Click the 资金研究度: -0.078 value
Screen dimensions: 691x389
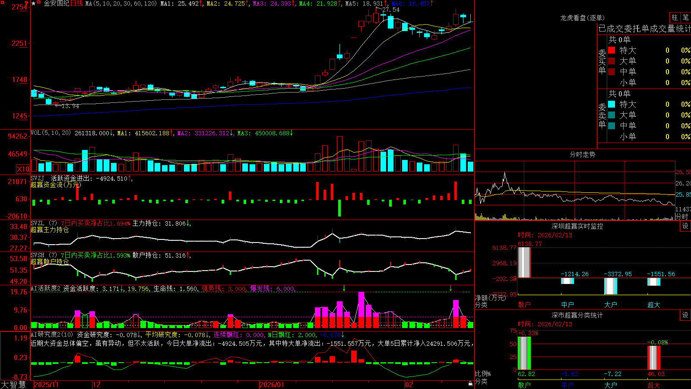click(107, 335)
